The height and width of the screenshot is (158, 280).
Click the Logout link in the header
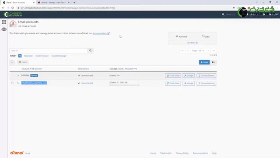[274, 14]
